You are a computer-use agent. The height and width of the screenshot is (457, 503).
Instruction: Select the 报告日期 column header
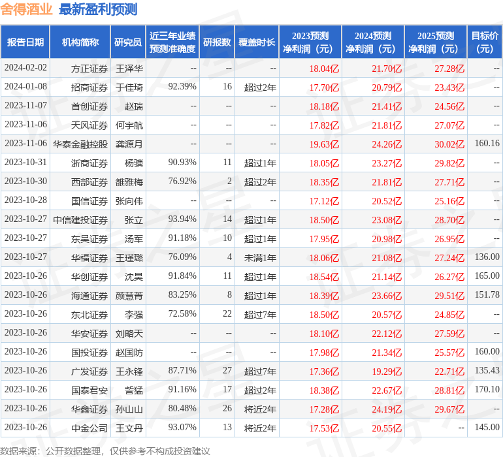25,42
